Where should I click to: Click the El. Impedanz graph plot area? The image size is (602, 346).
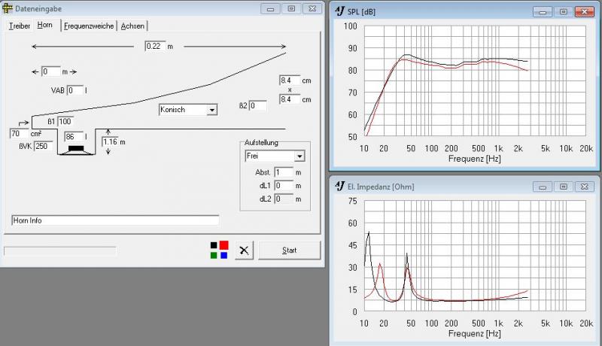(475, 256)
